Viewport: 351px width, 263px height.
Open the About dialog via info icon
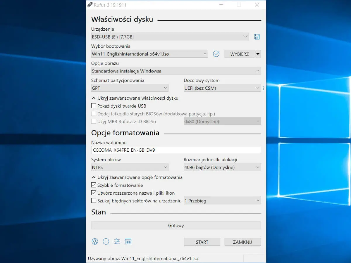coord(106,241)
